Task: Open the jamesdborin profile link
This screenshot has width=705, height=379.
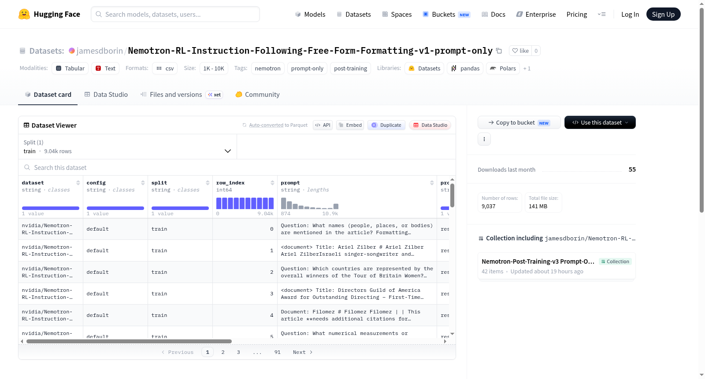Action: [x=100, y=51]
